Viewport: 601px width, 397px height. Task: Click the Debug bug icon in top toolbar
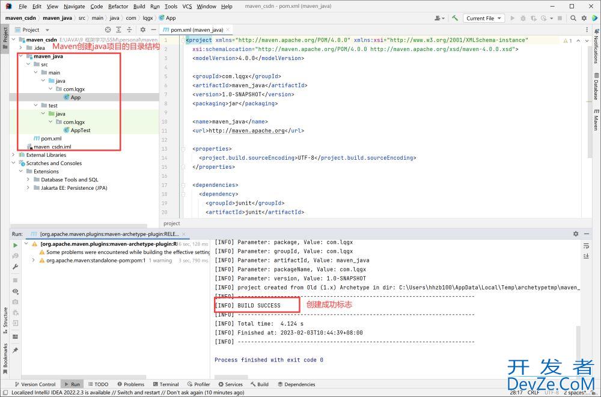tap(523, 18)
